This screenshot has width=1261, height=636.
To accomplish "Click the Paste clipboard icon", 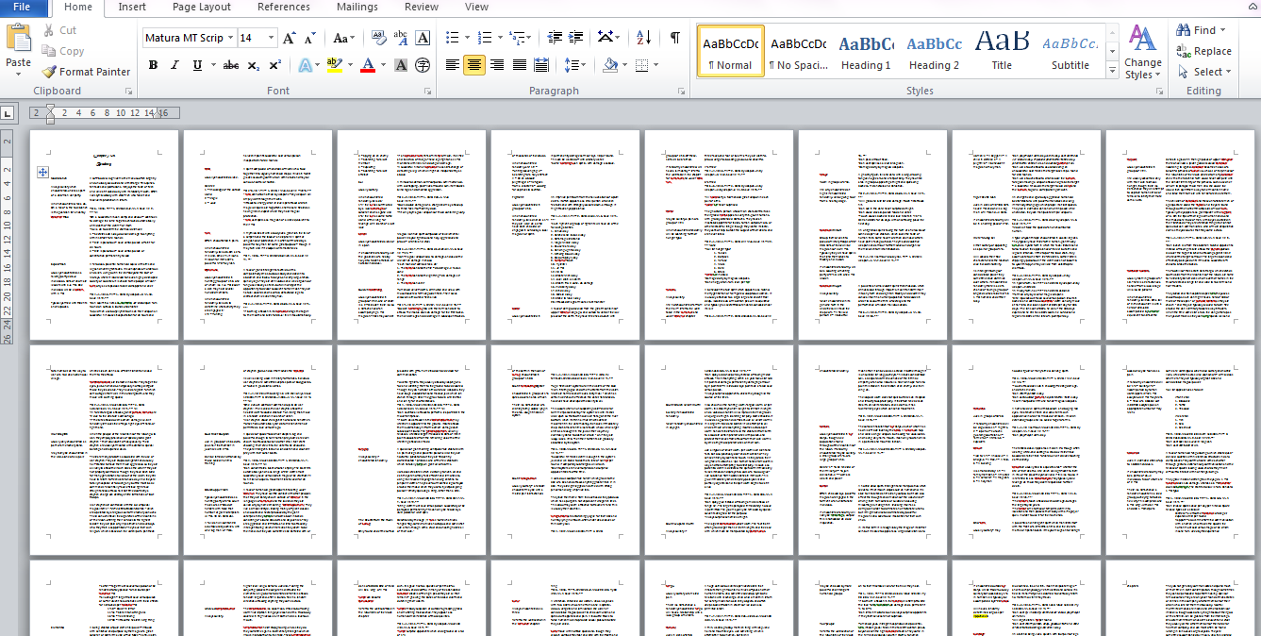I will 19,40.
